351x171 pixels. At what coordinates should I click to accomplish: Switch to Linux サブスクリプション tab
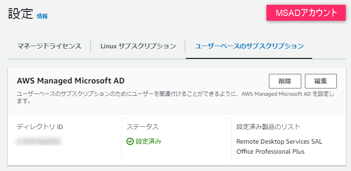[138, 46]
